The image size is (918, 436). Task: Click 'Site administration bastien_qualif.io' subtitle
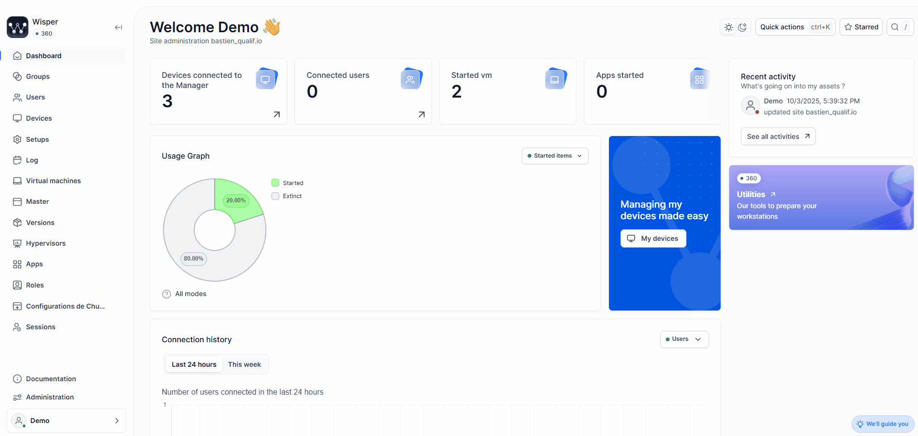click(x=206, y=41)
